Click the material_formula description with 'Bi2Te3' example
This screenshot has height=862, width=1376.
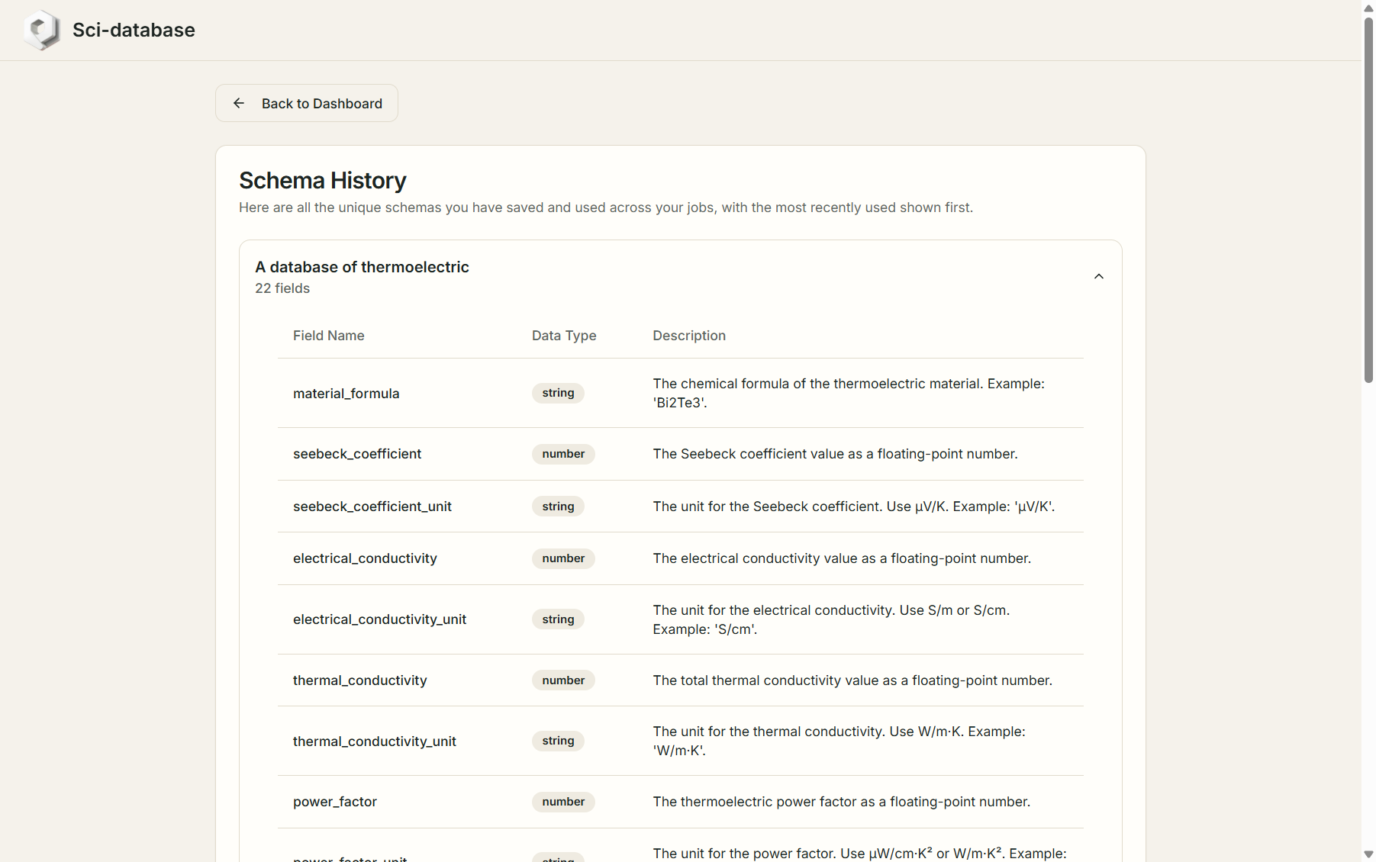[849, 393]
